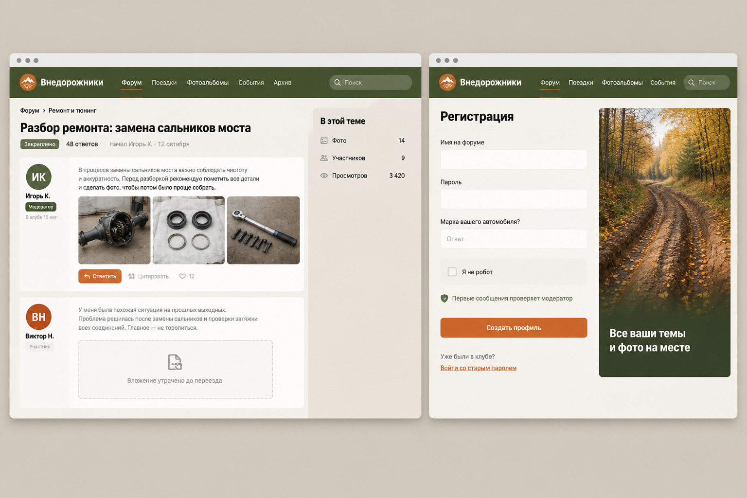Open Поездки tab in the forum window

pos(164,83)
